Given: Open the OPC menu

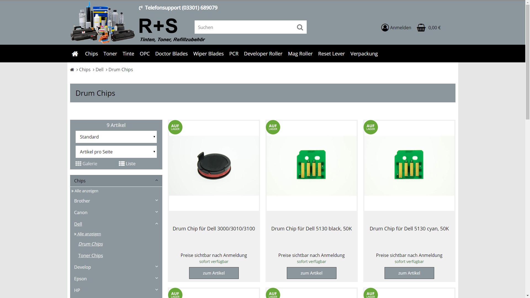Looking at the screenshot, I should [145, 54].
